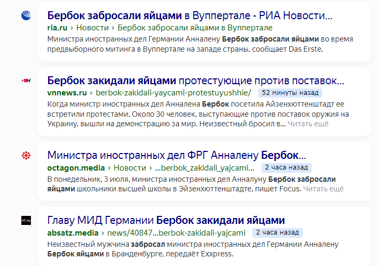Open headline 'Бербок забросали яйцами в Вуппертале'
The image size is (380, 266).
click(190, 15)
